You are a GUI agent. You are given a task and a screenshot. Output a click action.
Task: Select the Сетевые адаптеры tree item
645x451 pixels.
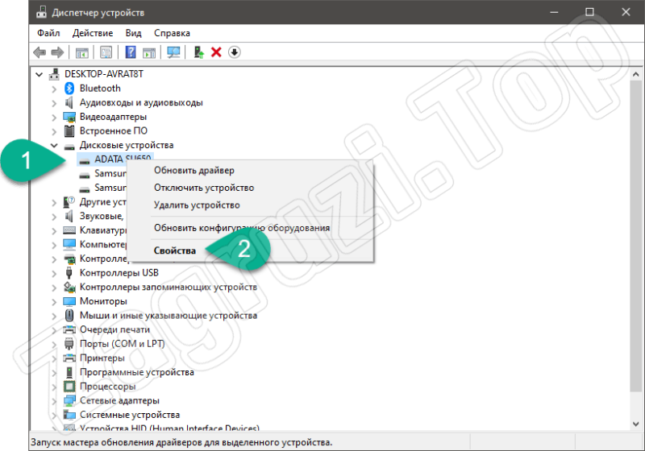[x=119, y=400]
